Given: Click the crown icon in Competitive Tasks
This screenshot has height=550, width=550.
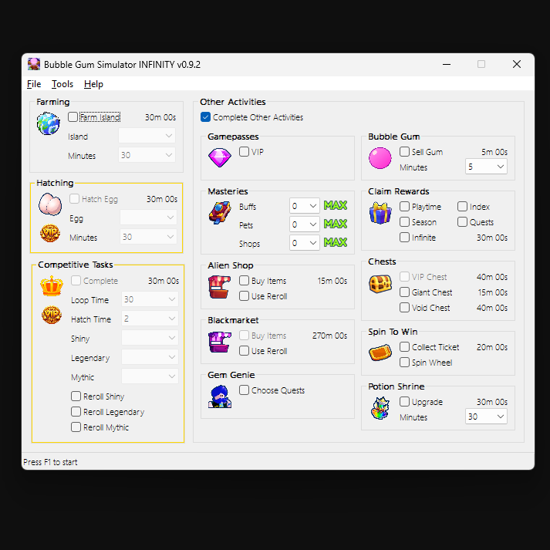Looking at the screenshot, I should (x=52, y=285).
